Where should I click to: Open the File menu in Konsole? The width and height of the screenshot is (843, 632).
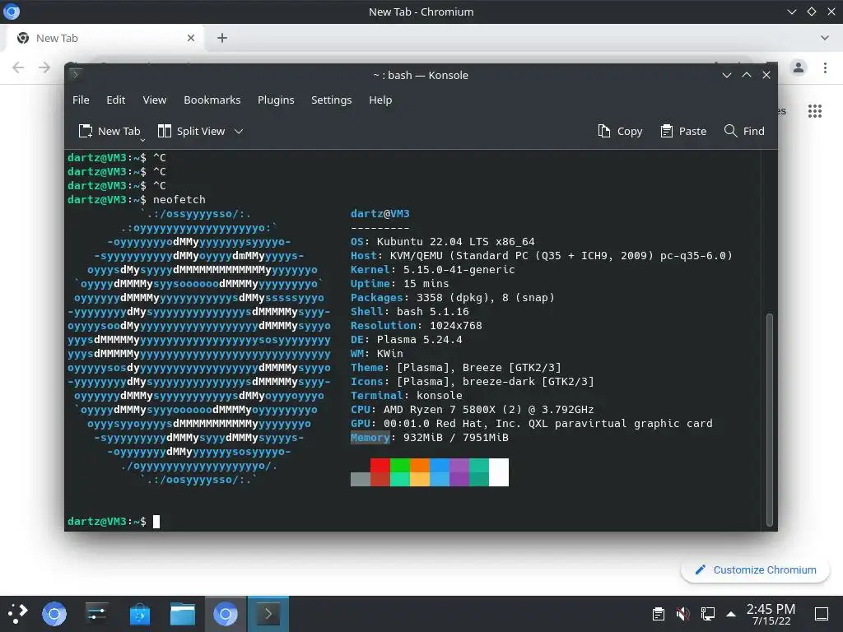tap(81, 100)
